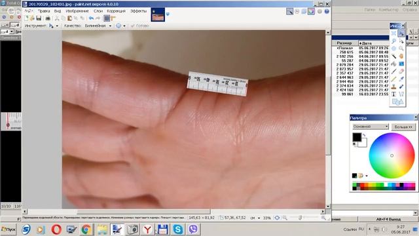Open the Вид menu

tap(58, 11)
